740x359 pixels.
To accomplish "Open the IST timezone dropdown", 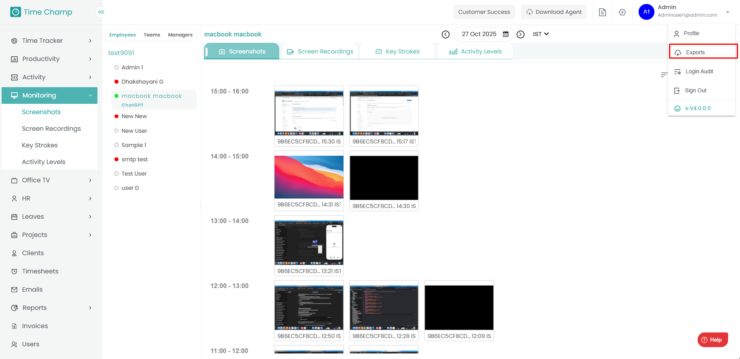I will point(541,34).
